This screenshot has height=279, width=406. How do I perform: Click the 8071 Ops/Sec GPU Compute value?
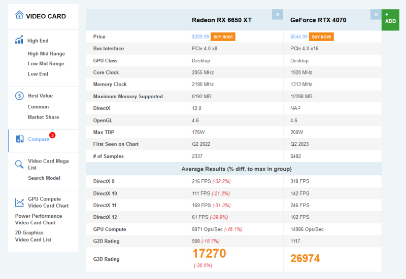click(x=207, y=229)
